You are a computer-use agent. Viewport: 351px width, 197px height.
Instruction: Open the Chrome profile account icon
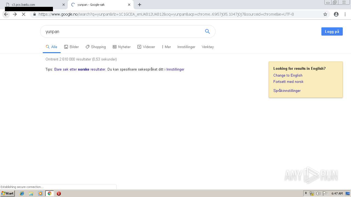click(x=336, y=14)
